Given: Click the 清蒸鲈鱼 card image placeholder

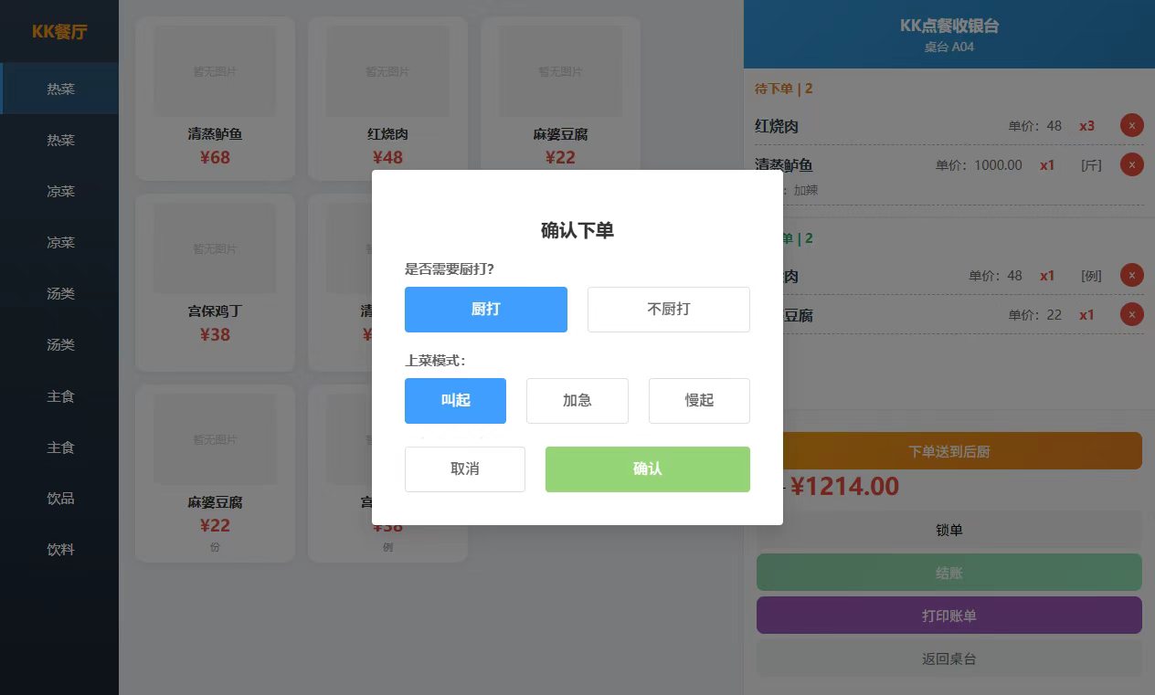Looking at the screenshot, I should pyautogui.click(x=215, y=71).
